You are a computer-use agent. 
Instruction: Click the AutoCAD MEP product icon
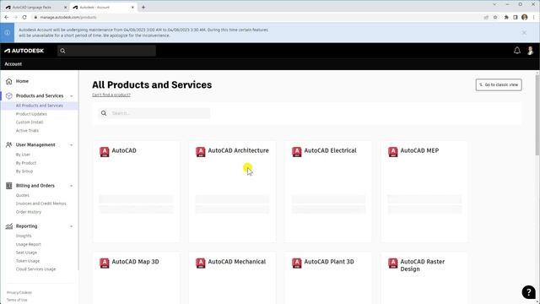[393, 152]
